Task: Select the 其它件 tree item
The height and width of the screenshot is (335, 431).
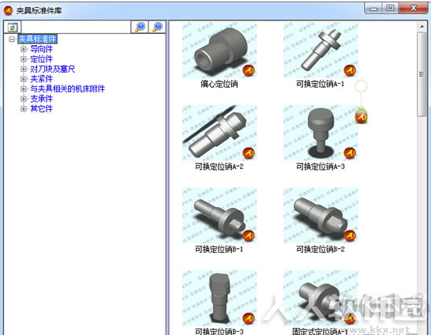Action: click(41, 109)
